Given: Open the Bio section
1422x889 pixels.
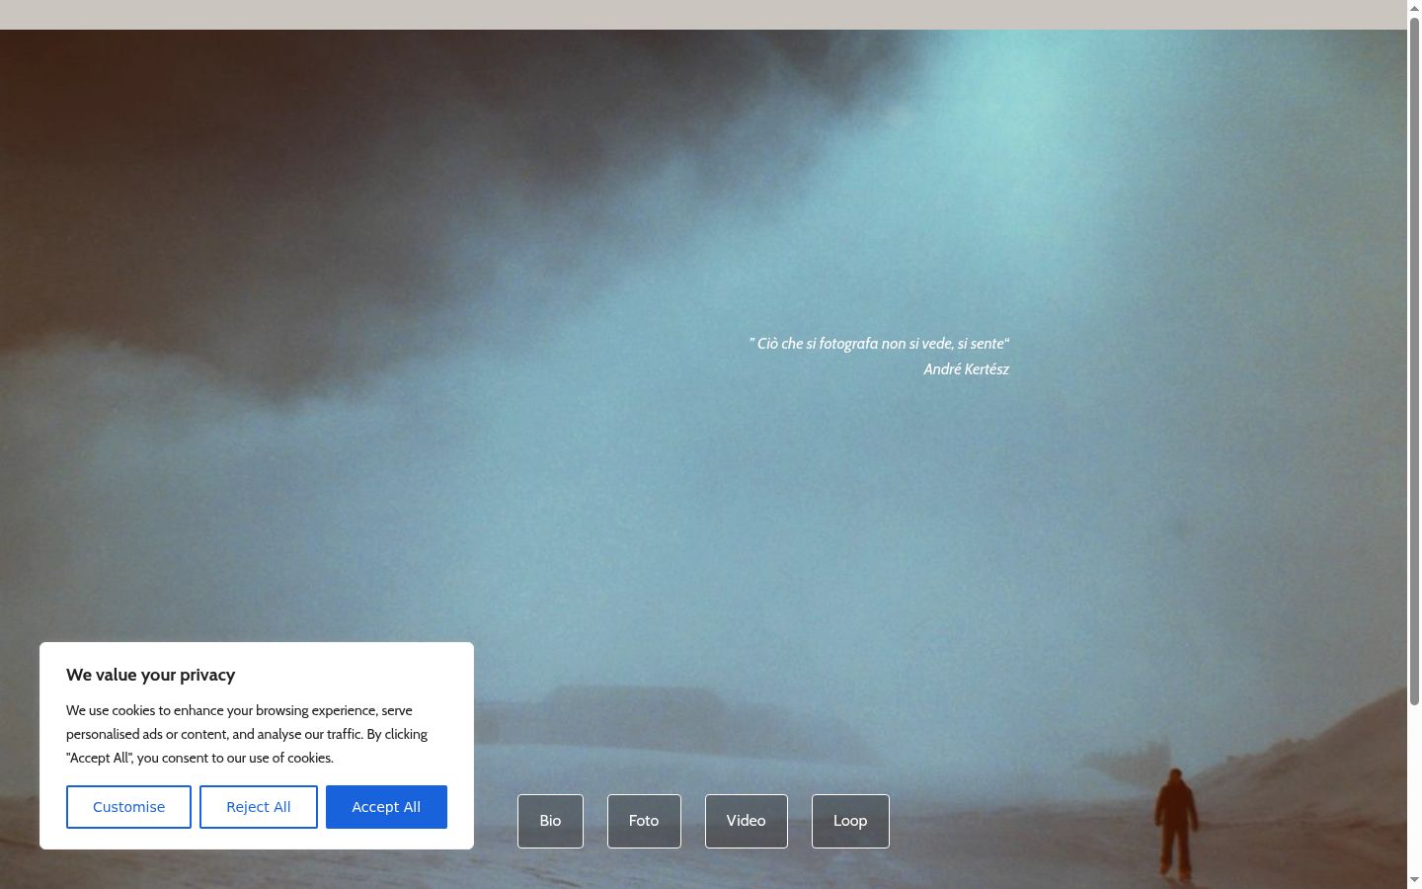Looking at the screenshot, I should [x=550, y=821].
